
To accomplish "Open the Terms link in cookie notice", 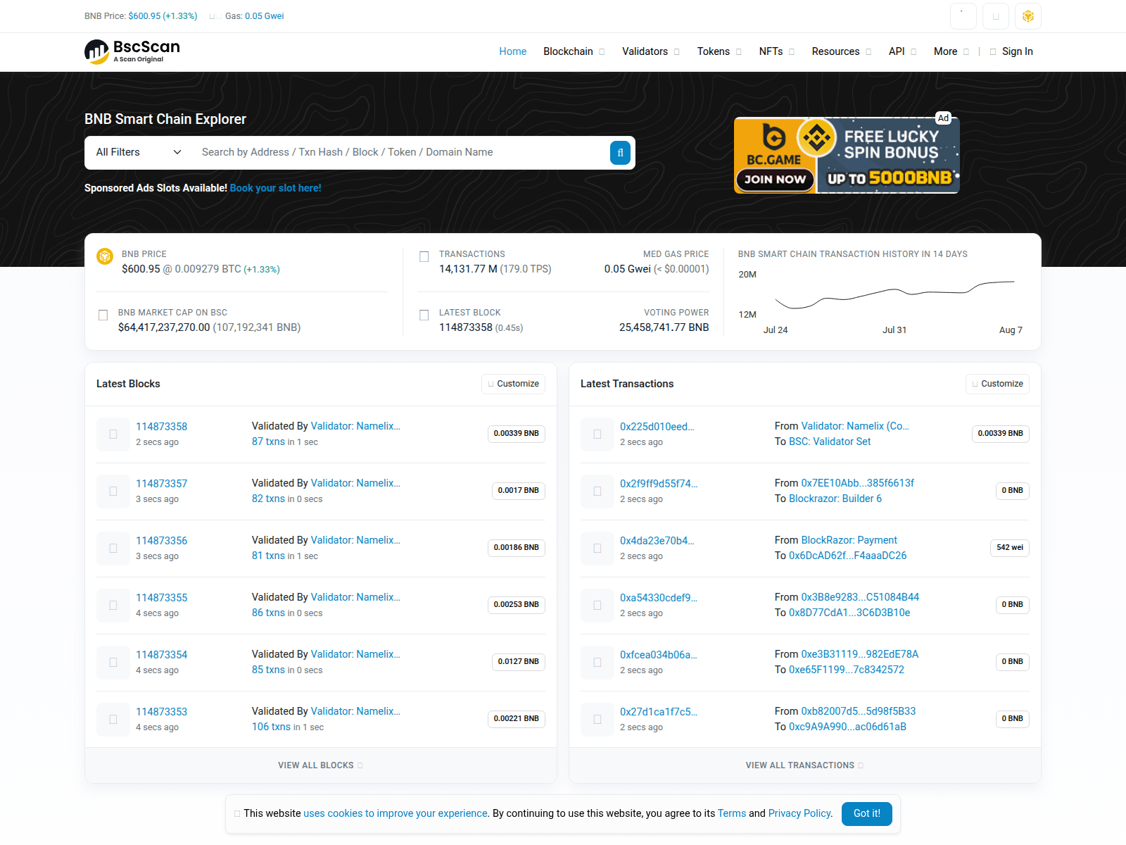I will pos(732,813).
